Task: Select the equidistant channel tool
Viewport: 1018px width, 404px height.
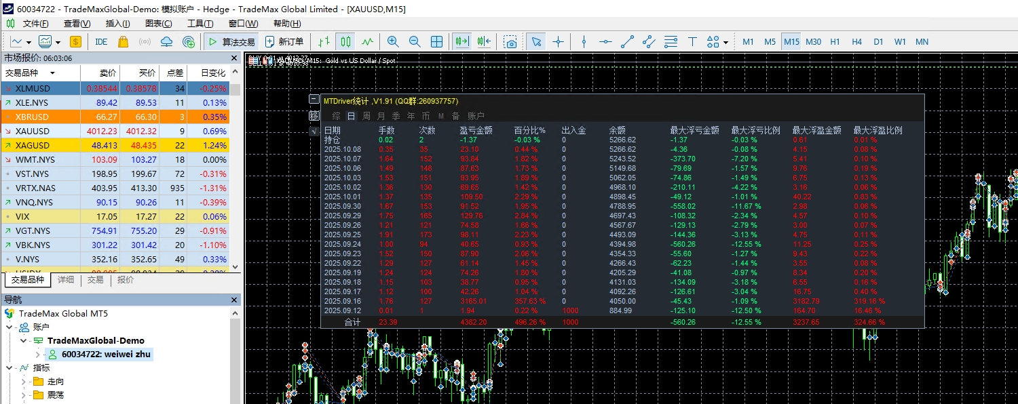Action: [x=649, y=41]
